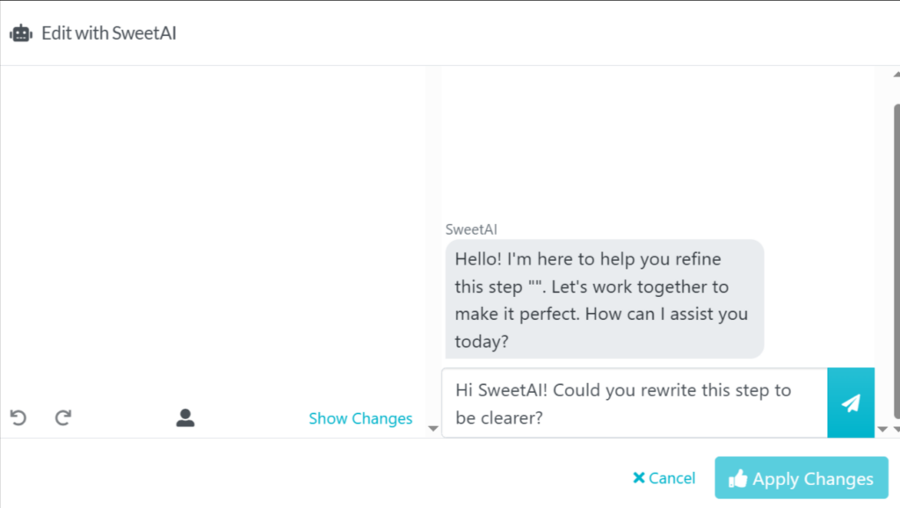Send the message with the paper plane button

pos(850,403)
